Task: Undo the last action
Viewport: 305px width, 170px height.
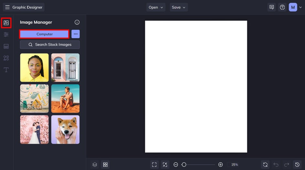Action: click(x=276, y=165)
